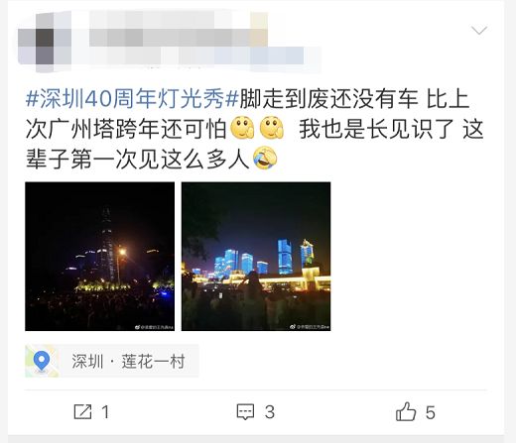Click the like count number 5
The width and height of the screenshot is (516, 443).
pyautogui.click(x=430, y=412)
